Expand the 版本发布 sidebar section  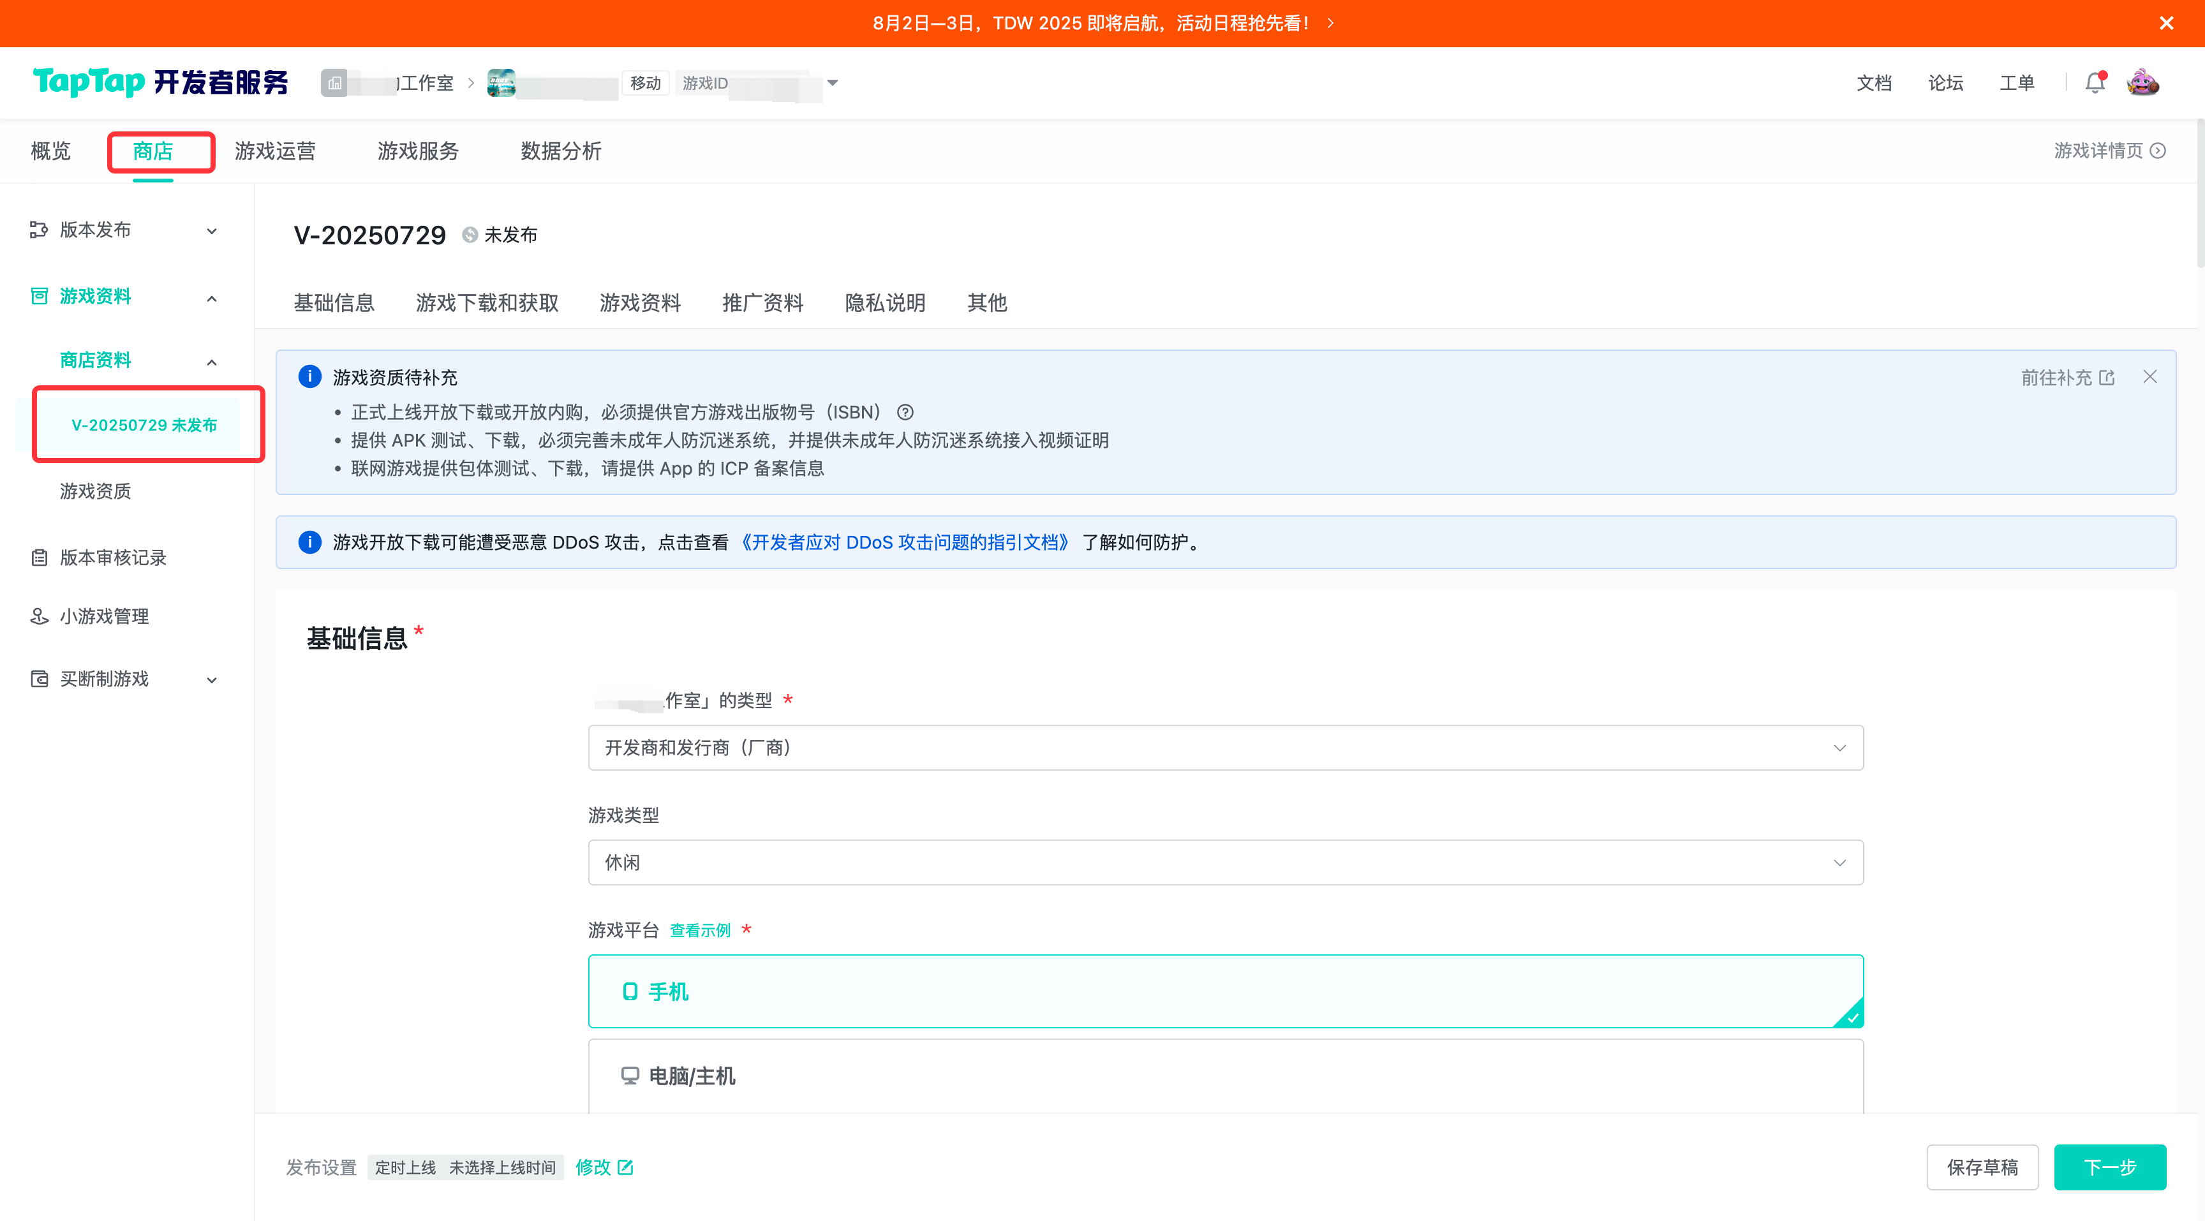(x=211, y=231)
